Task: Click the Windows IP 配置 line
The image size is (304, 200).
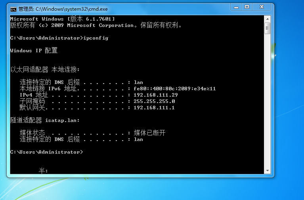Action: pyautogui.click(x=34, y=50)
